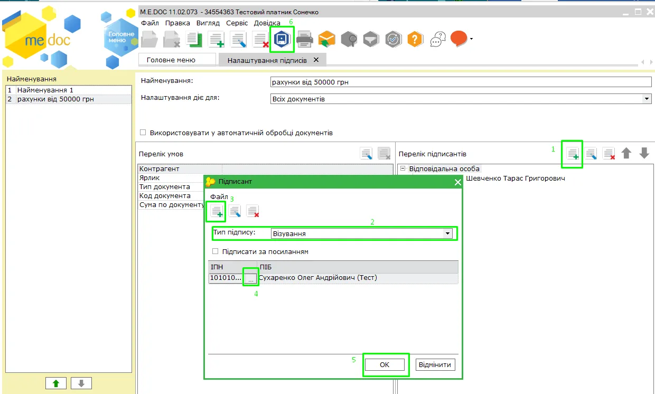Click the Найменування text field
The width and height of the screenshot is (655, 394).
tap(461, 82)
